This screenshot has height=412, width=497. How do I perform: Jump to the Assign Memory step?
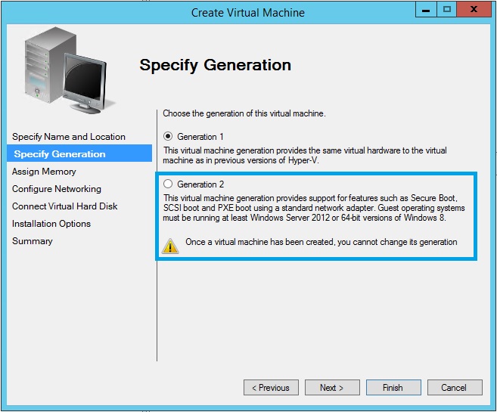coord(44,172)
